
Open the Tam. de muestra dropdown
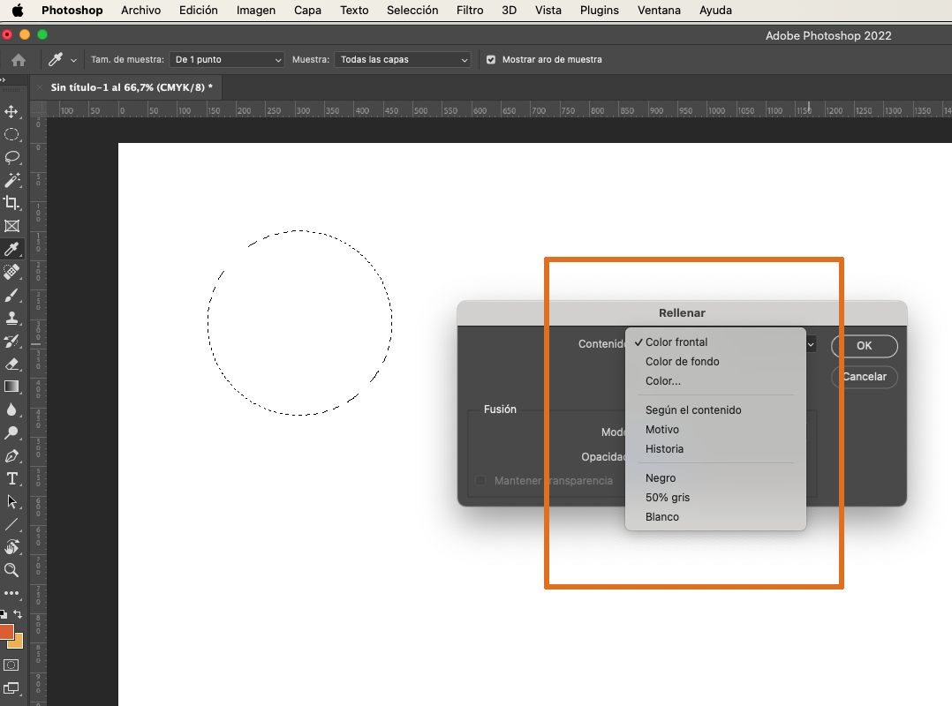(x=227, y=59)
